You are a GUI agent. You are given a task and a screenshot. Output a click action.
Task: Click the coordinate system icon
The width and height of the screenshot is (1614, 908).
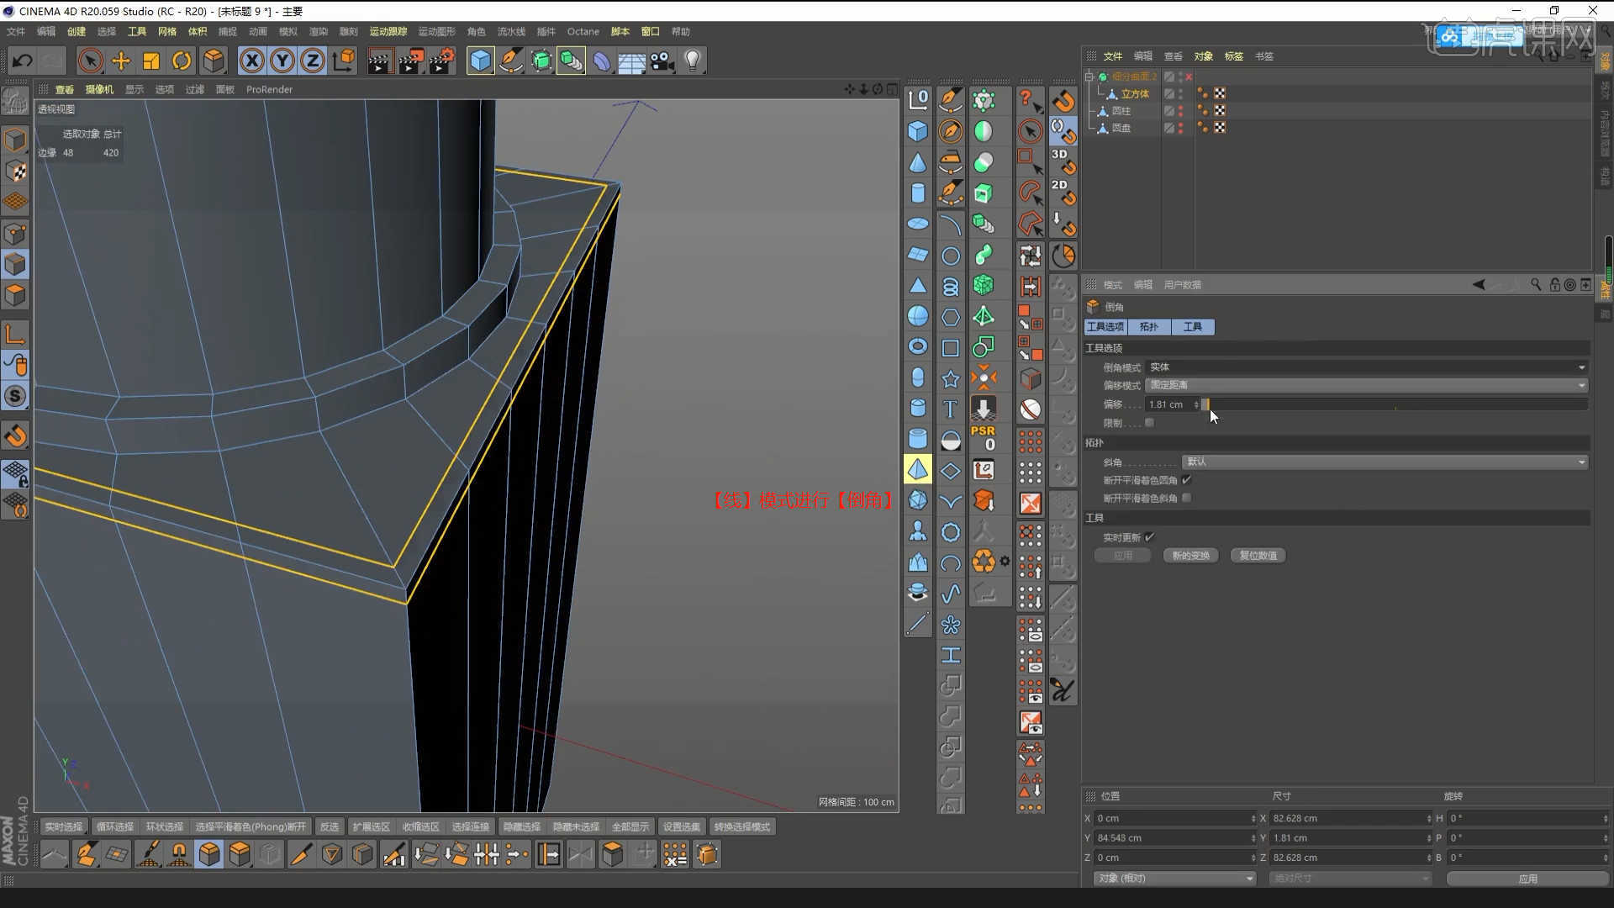(344, 61)
